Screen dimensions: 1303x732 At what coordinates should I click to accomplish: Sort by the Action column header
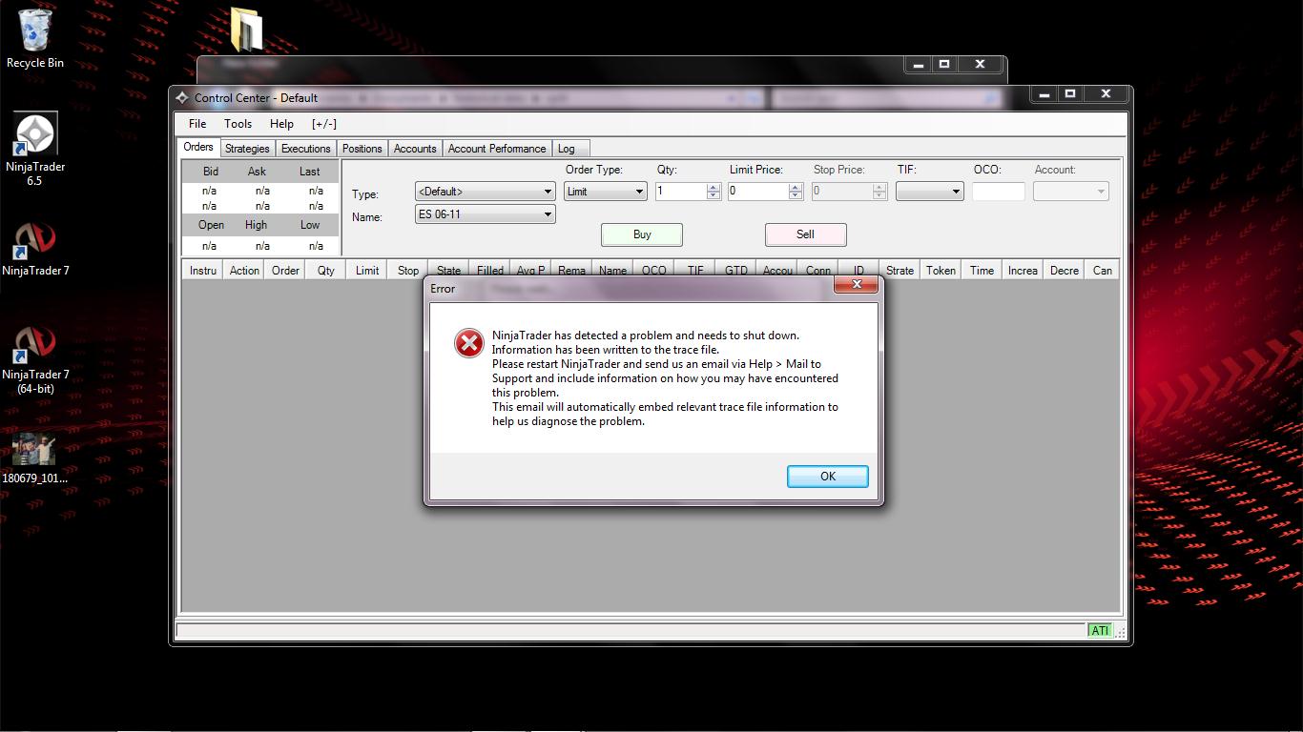[x=244, y=270]
